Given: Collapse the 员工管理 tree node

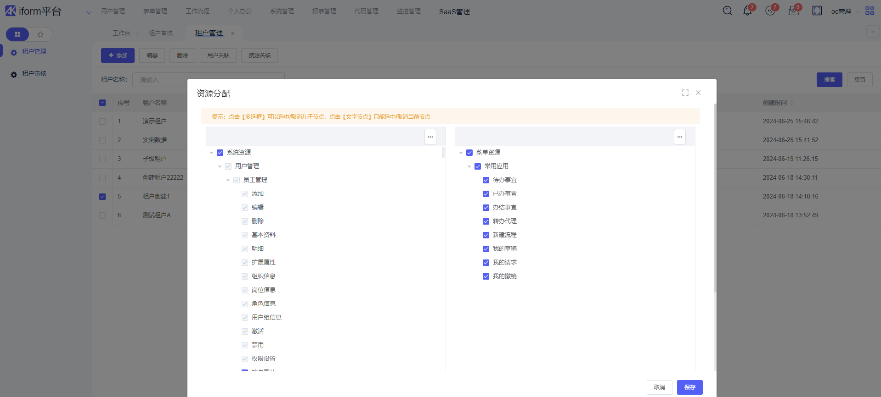Looking at the screenshot, I should pos(228,180).
